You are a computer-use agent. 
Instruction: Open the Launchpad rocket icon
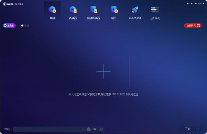coord(134,12)
